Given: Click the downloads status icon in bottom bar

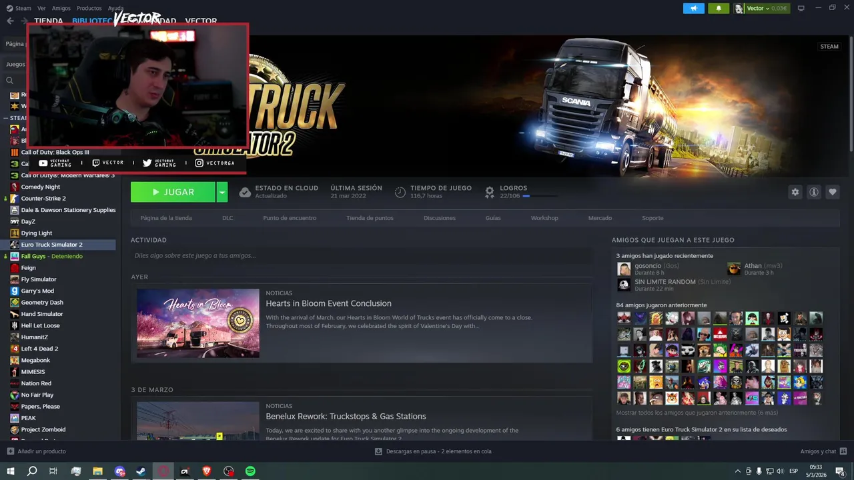Looking at the screenshot, I should [378, 451].
